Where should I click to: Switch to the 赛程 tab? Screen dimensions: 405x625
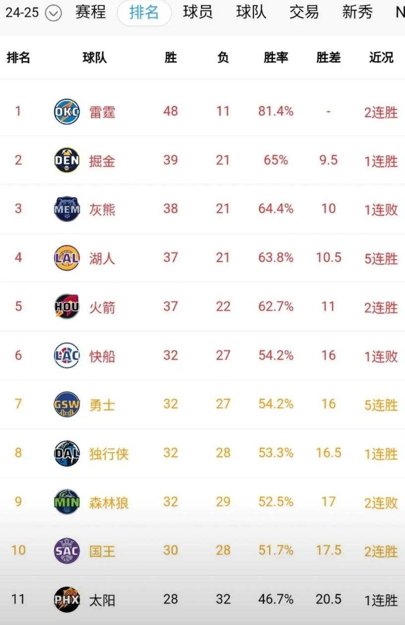click(x=91, y=12)
